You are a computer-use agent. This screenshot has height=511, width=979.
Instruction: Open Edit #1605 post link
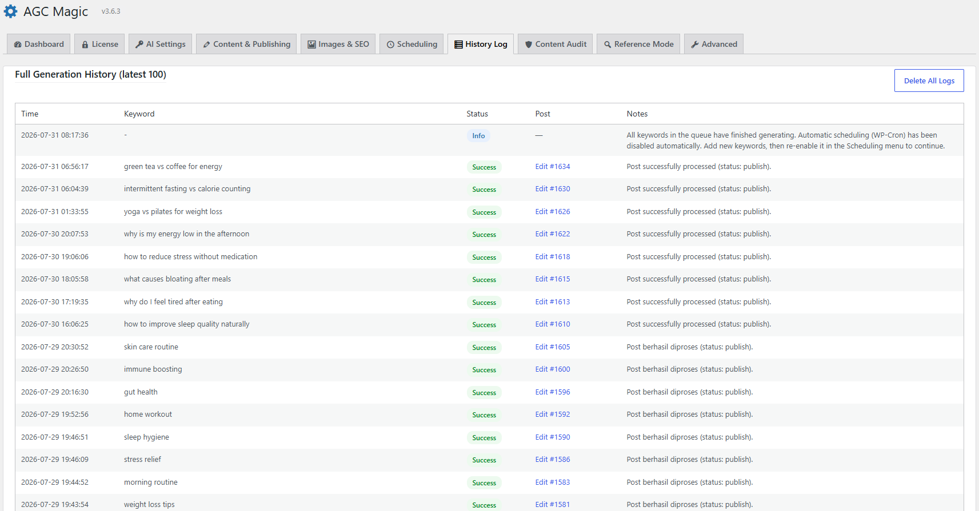(552, 347)
